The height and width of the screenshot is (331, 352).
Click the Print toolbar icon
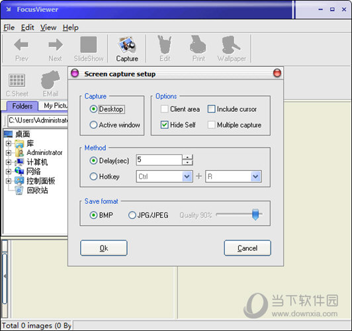coord(198,45)
